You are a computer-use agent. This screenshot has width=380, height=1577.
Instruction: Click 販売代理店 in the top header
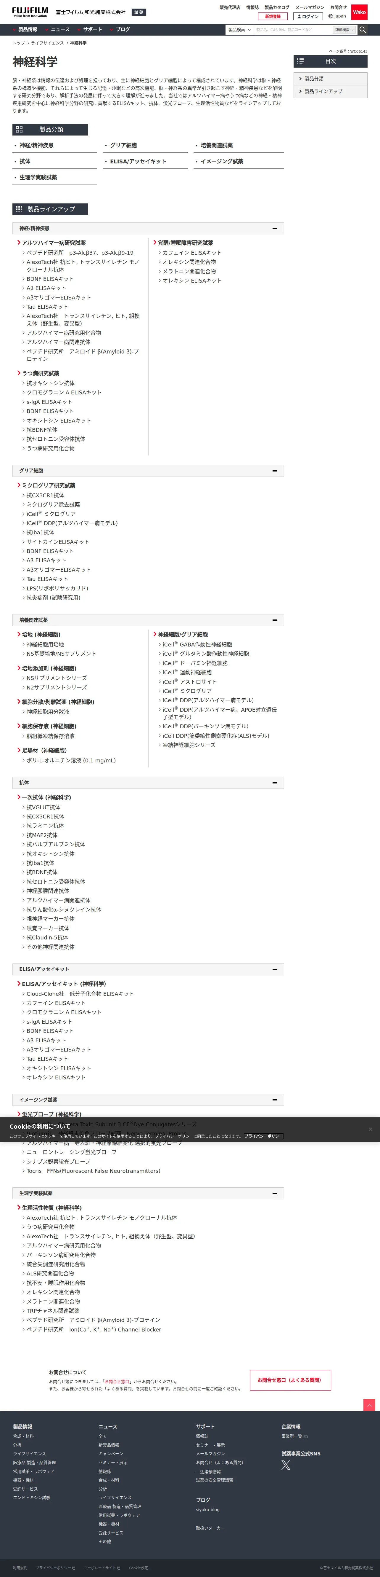tap(230, 7)
